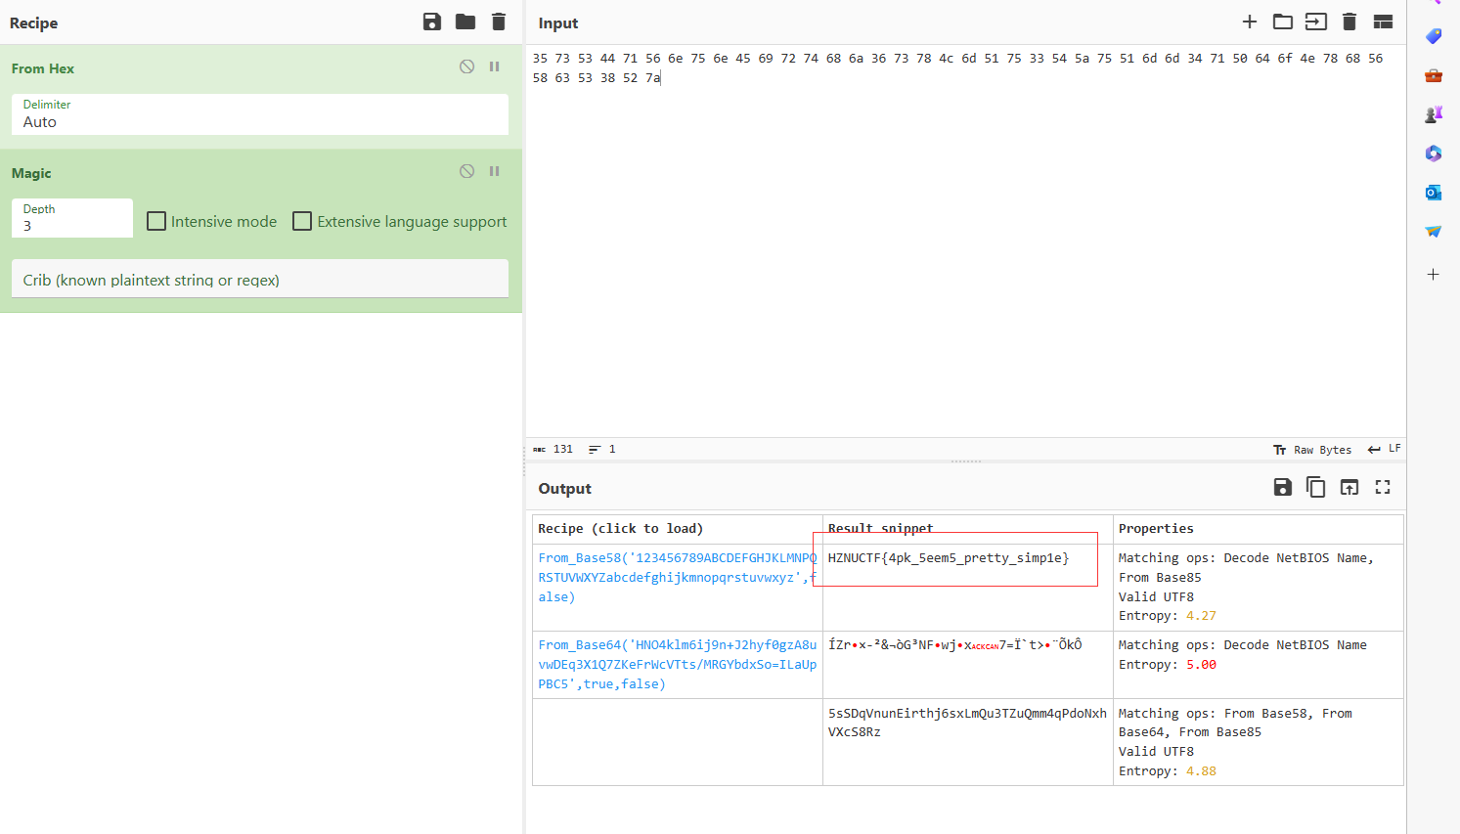
Task: Reset the pane layout icon
Action: pyautogui.click(x=1383, y=22)
